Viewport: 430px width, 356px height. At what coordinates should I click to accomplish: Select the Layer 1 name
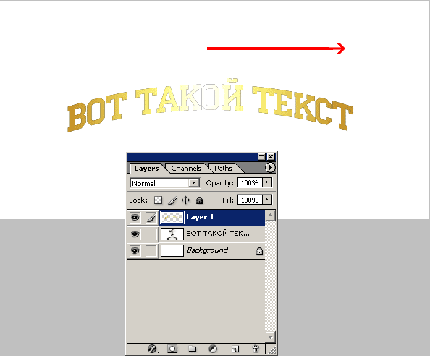200,217
